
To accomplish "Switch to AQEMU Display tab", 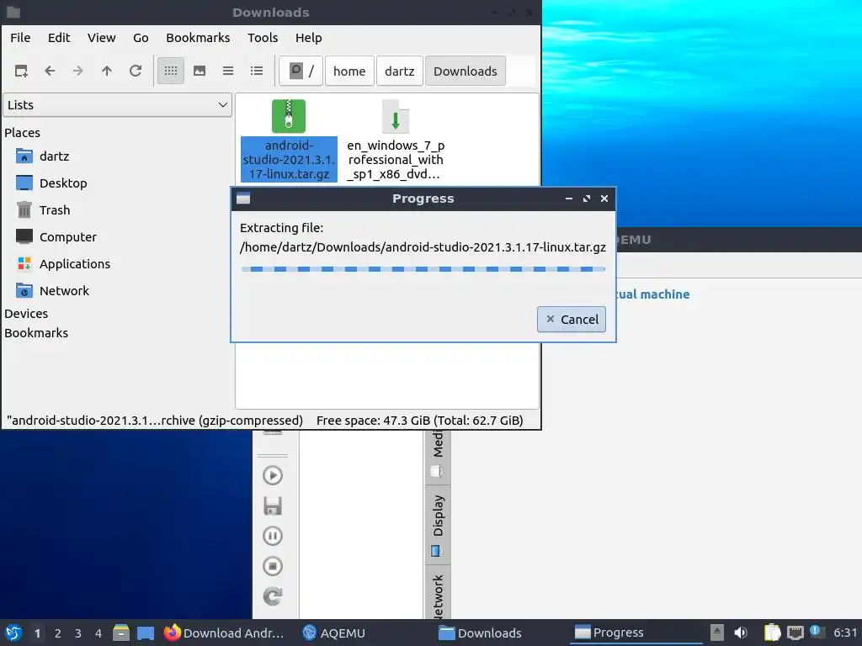I will [438, 525].
